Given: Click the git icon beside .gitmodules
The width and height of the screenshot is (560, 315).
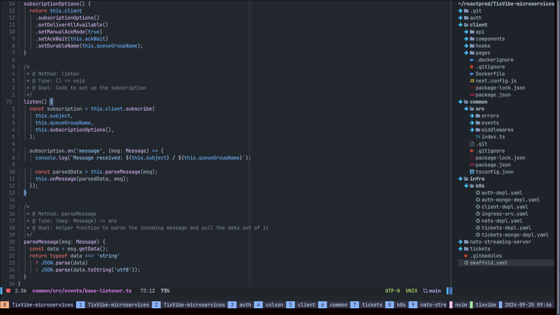Looking at the screenshot, I should pos(466,256).
